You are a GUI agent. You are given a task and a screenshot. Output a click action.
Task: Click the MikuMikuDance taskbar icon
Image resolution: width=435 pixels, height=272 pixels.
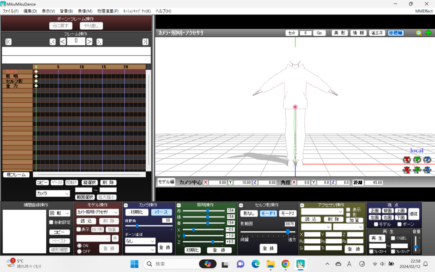300,264
